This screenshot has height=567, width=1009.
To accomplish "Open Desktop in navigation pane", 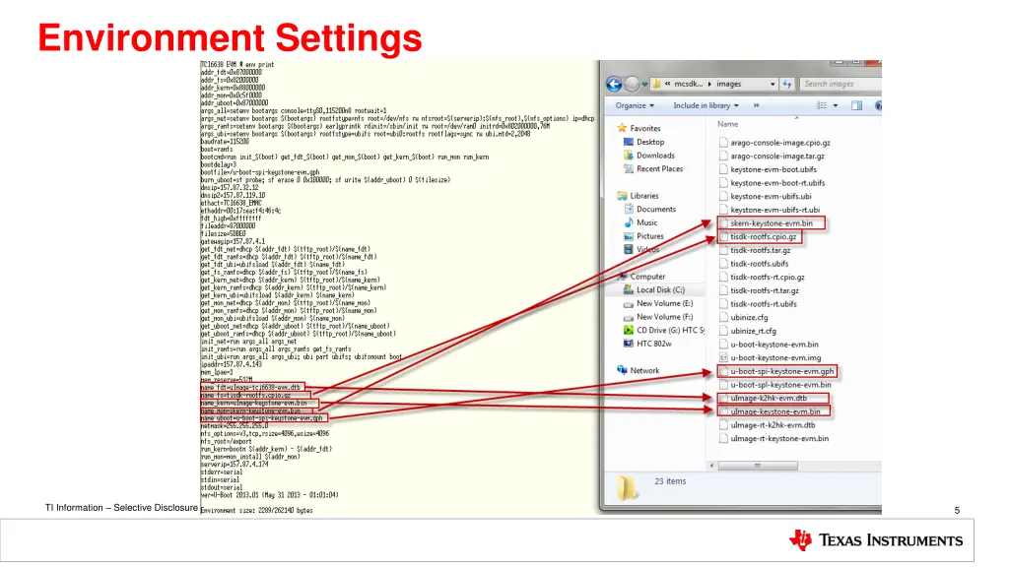I will click(x=650, y=142).
